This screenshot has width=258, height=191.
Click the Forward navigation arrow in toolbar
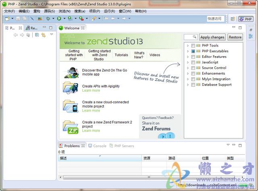[x=124, y=19]
